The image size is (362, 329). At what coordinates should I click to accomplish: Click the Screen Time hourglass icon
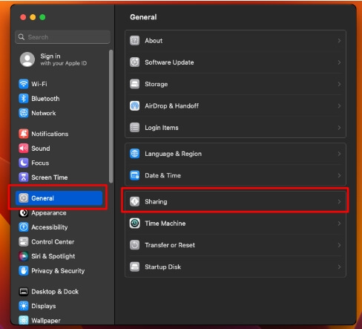(x=24, y=177)
